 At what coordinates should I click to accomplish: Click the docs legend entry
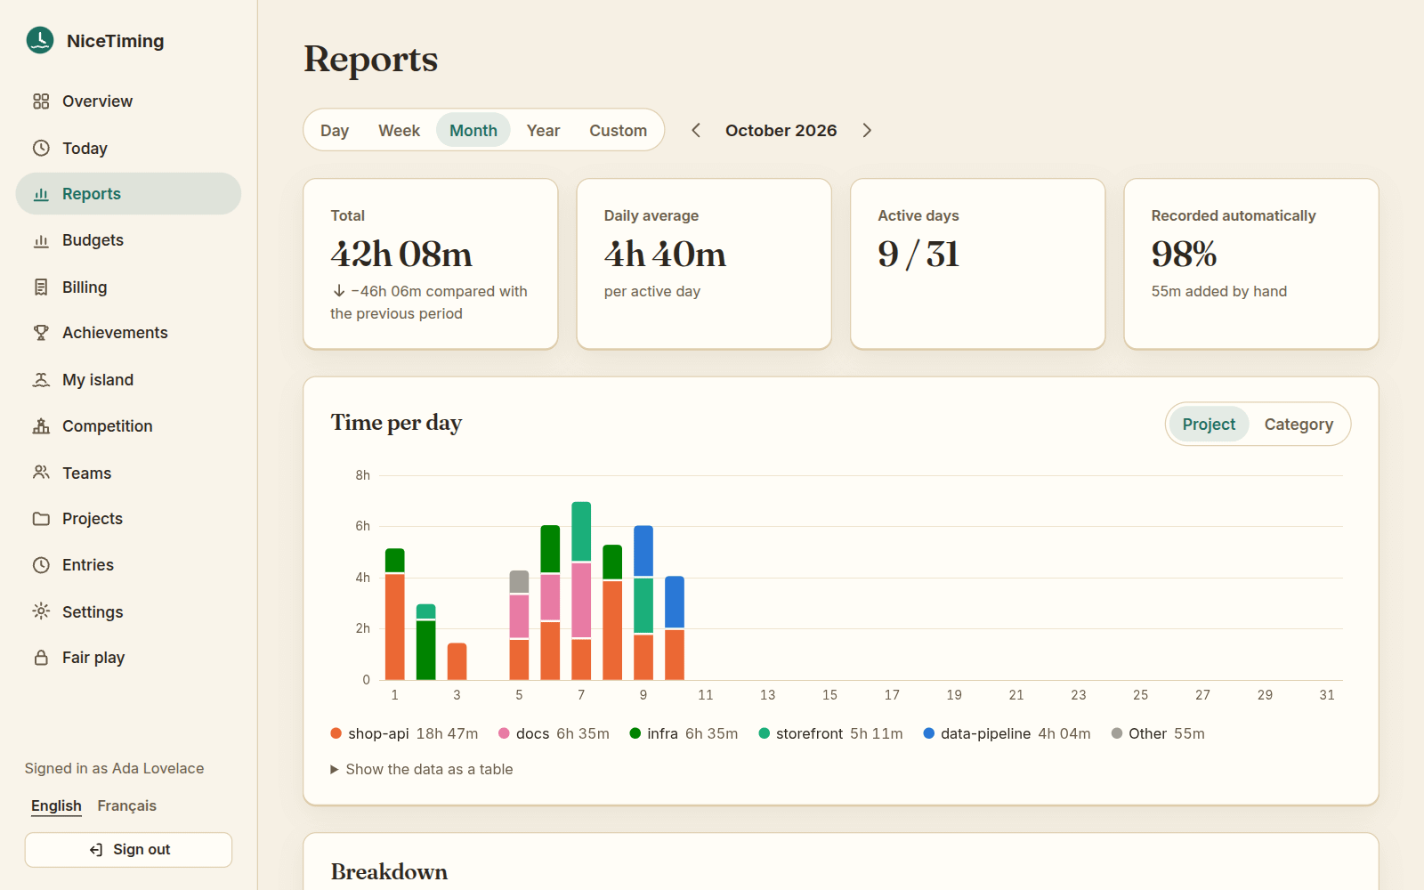click(x=554, y=733)
